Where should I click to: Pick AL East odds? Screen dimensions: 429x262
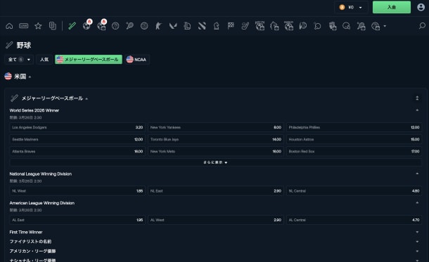coord(77,220)
